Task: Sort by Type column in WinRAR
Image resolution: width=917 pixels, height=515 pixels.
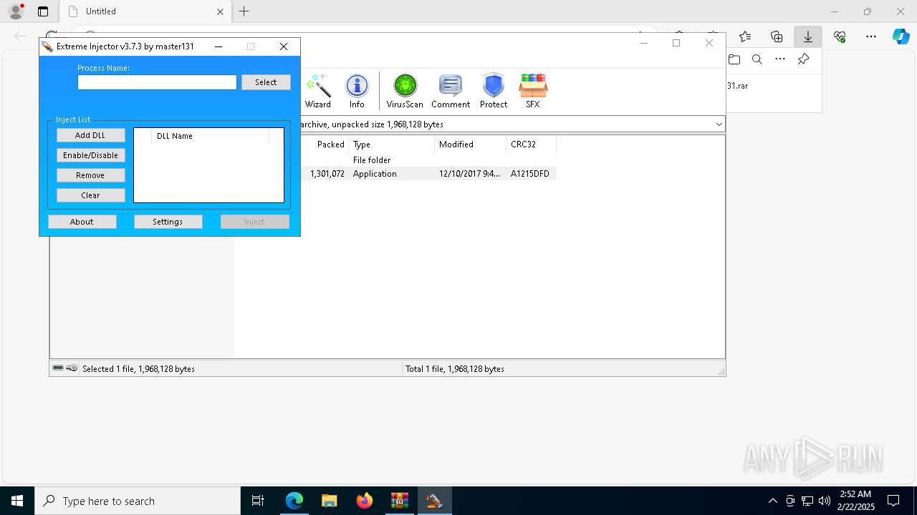Action: point(392,144)
